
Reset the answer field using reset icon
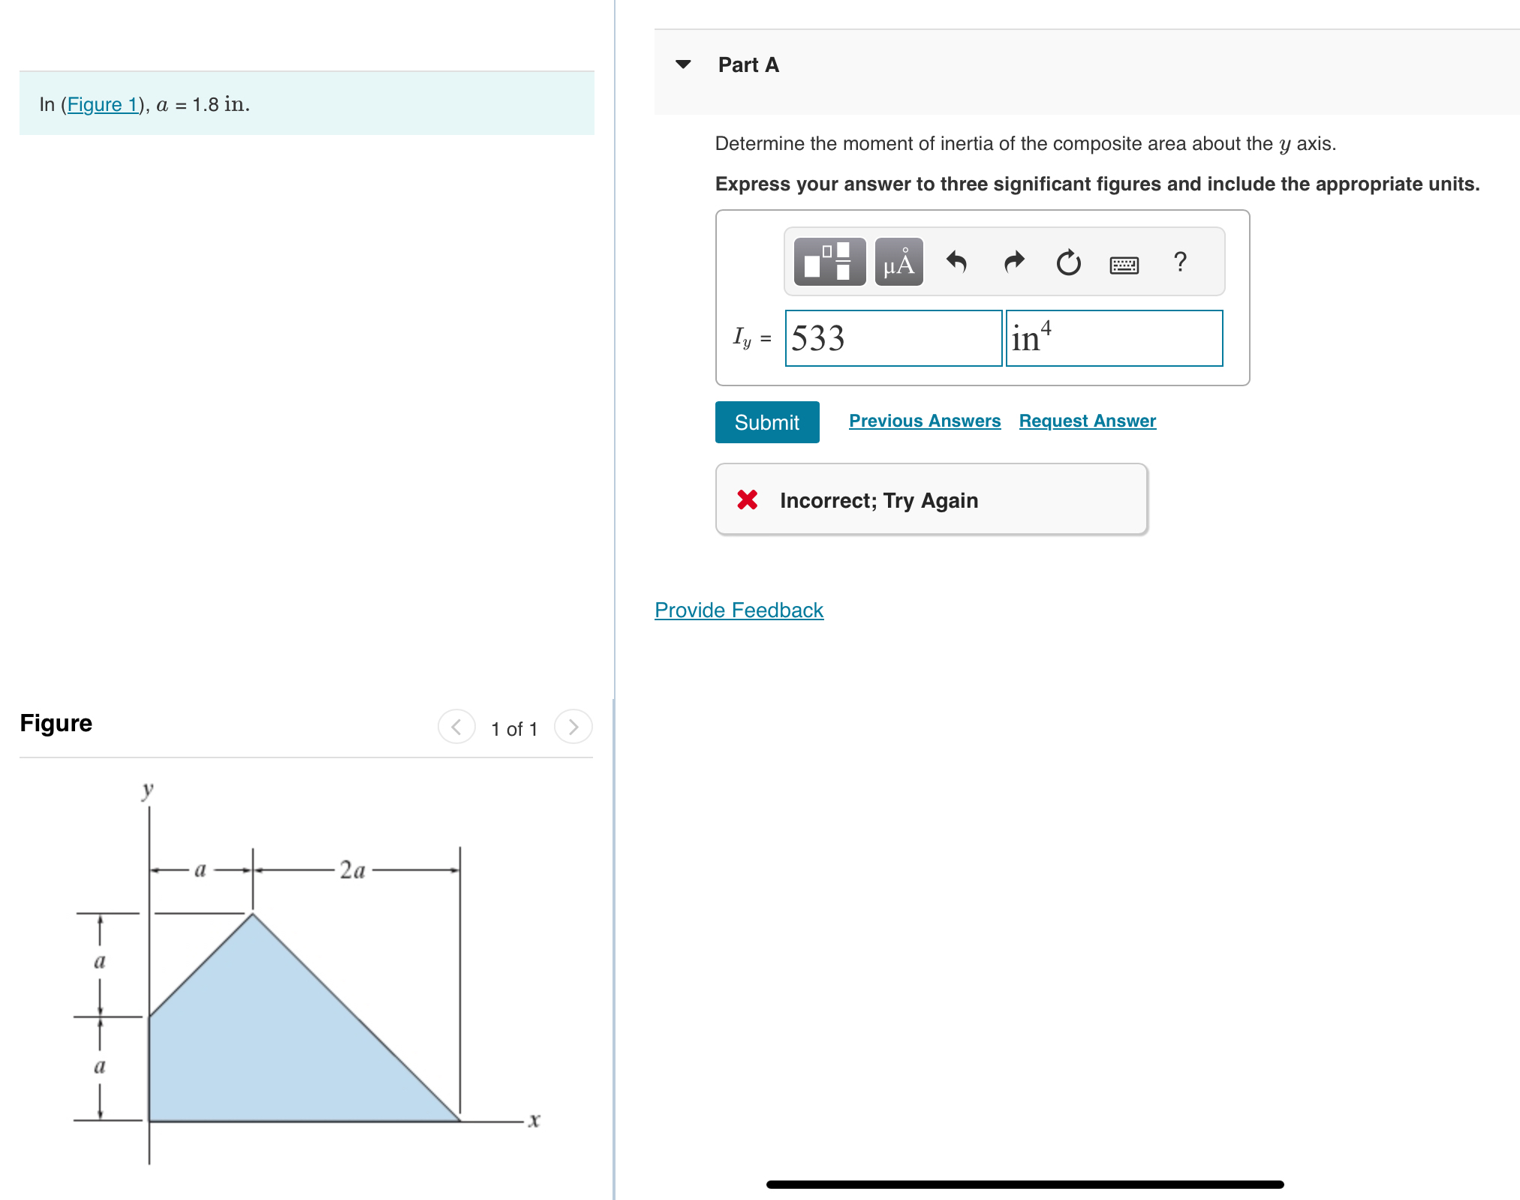point(1067,262)
